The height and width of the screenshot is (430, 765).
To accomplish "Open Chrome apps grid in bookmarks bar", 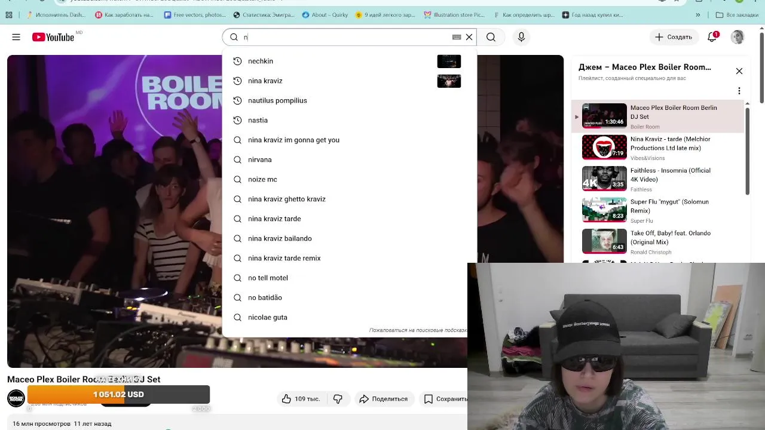I will 9,15.
